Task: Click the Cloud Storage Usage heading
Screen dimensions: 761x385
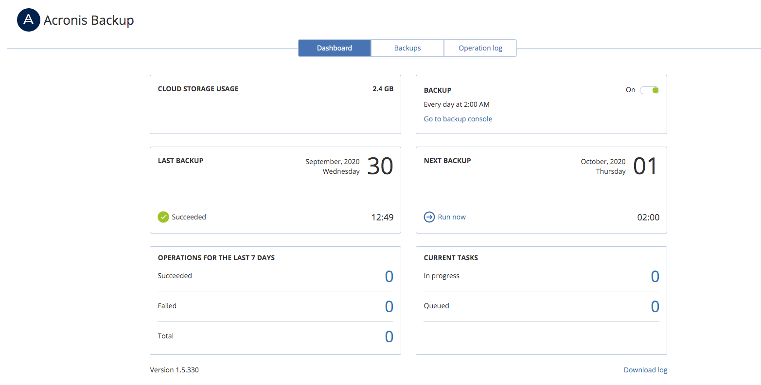Action: pos(198,89)
